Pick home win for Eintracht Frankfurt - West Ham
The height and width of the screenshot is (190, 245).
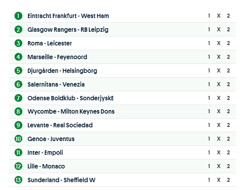coord(209,16)
